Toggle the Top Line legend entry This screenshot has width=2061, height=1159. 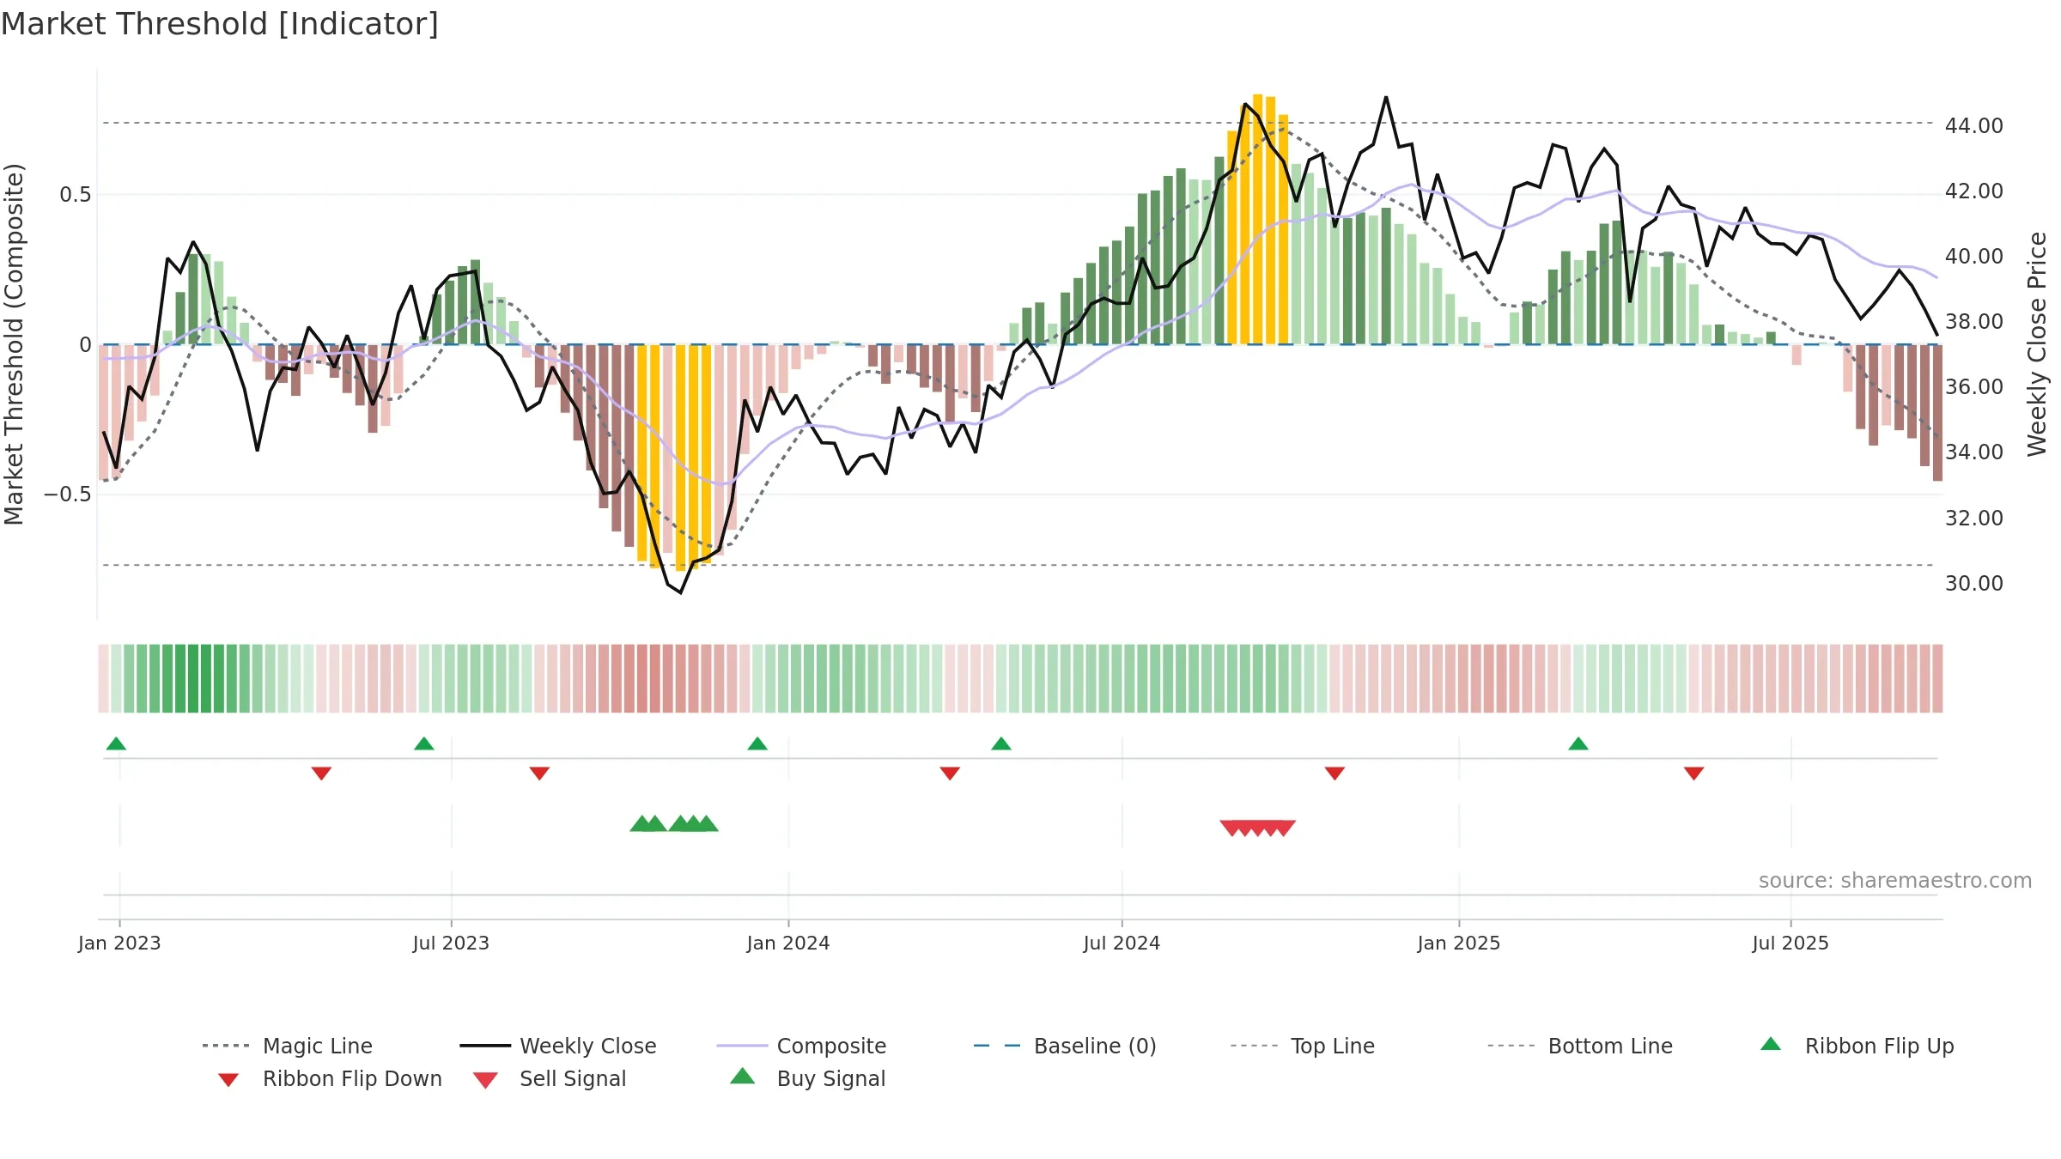click(x=1302, y=1046)
